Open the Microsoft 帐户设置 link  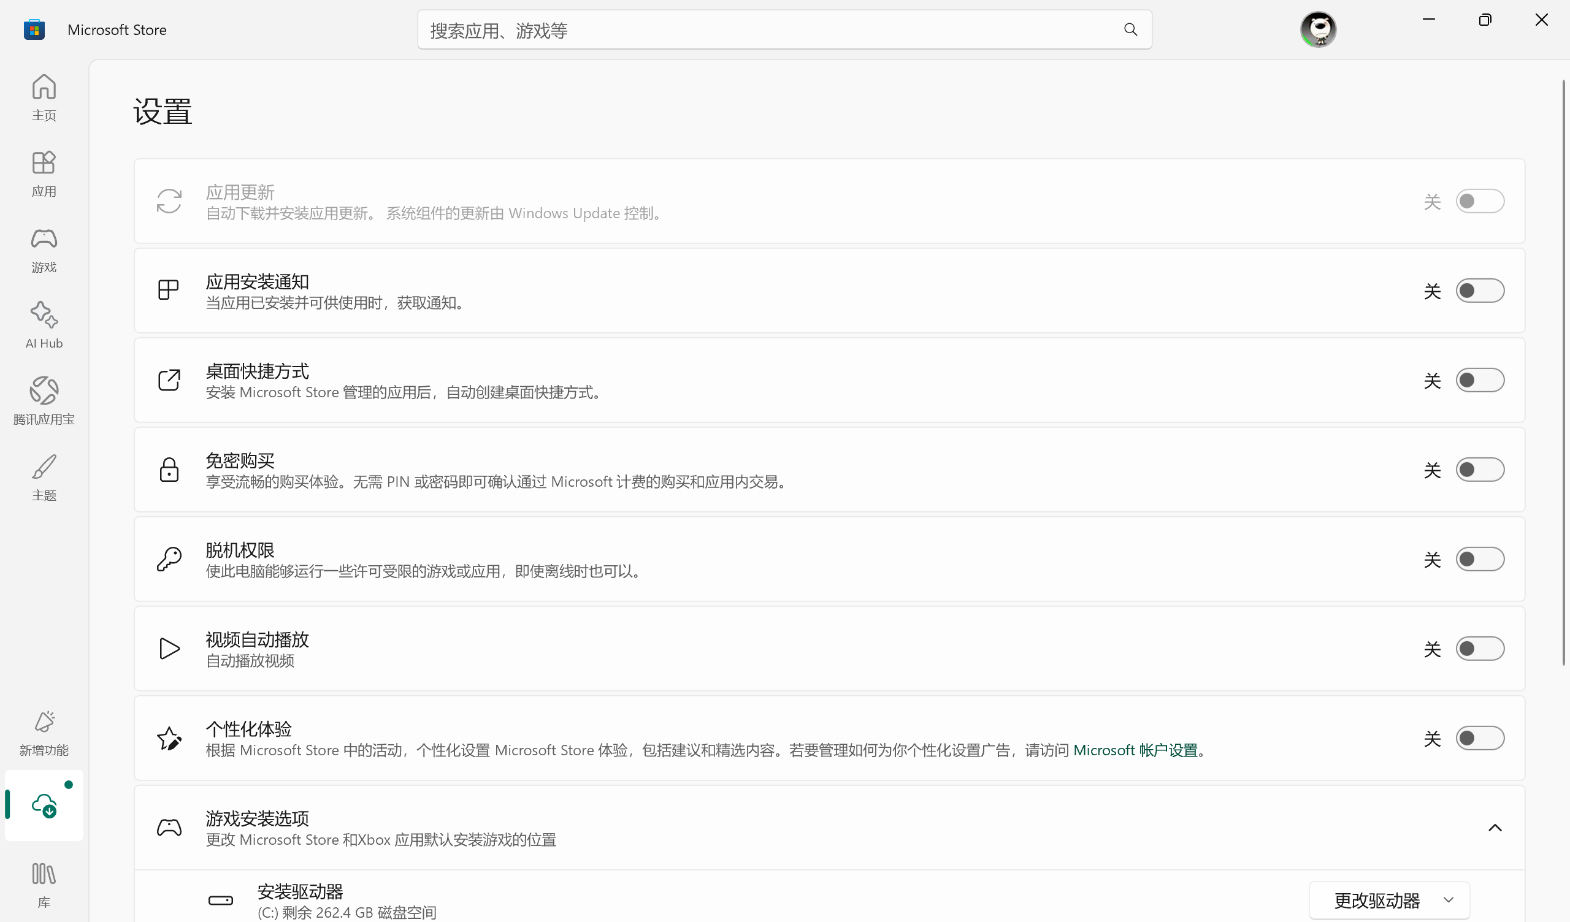(x=1135, y=750)
